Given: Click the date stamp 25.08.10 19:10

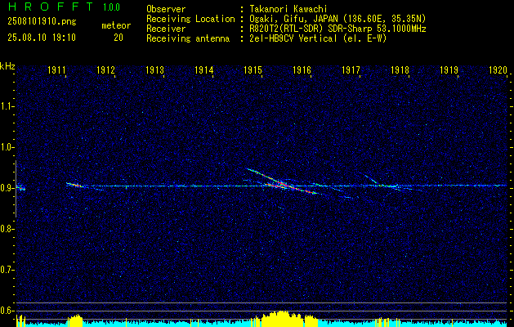Looking at the screenshot, I should click(x=42, y=37).
